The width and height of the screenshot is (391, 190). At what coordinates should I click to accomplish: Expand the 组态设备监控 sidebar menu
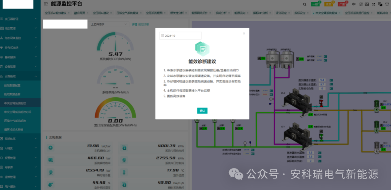[20, 38]
